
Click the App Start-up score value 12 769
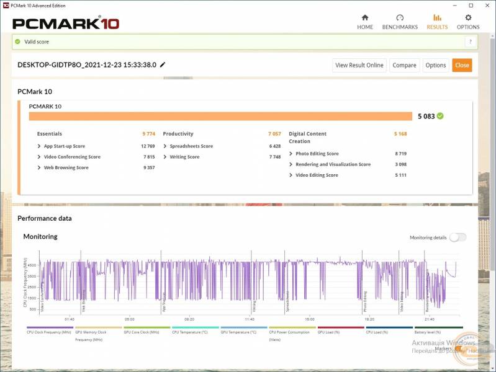point(148,146)
